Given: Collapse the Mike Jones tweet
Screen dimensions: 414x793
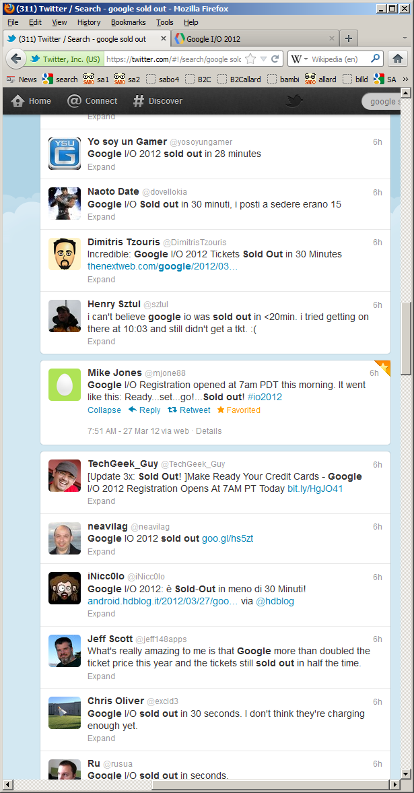Looking at the screenshot, I should [x=104, y=410].
